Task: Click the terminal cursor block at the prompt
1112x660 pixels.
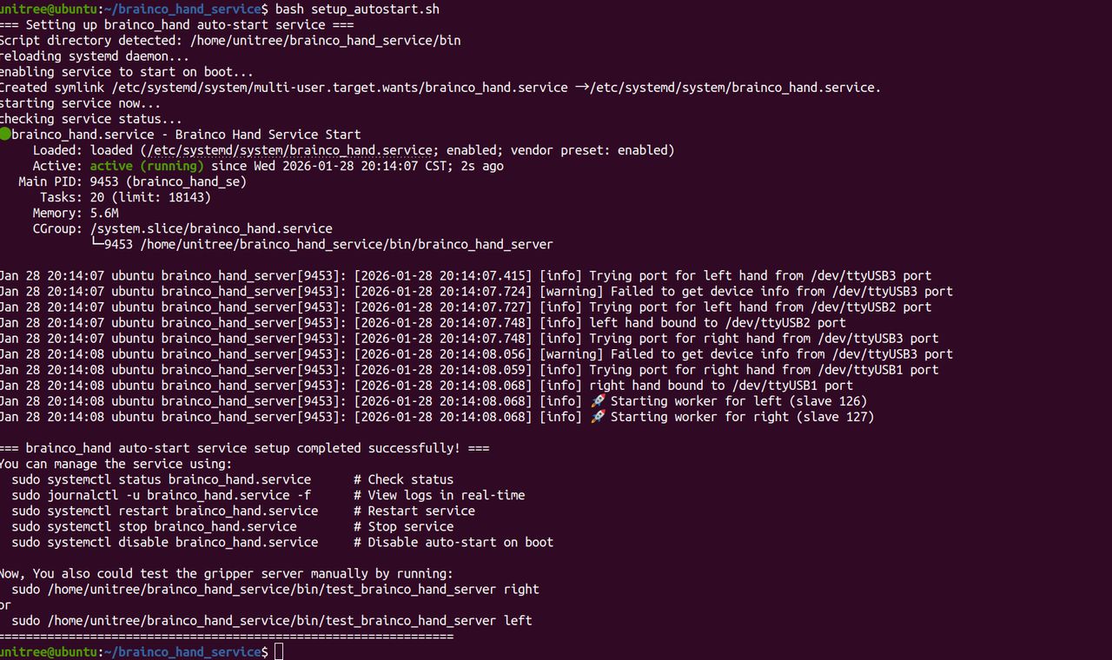Action: pos(279,651)
